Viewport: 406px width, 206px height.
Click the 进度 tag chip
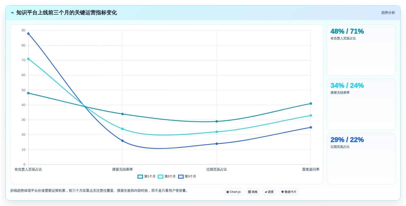point(269,192)
